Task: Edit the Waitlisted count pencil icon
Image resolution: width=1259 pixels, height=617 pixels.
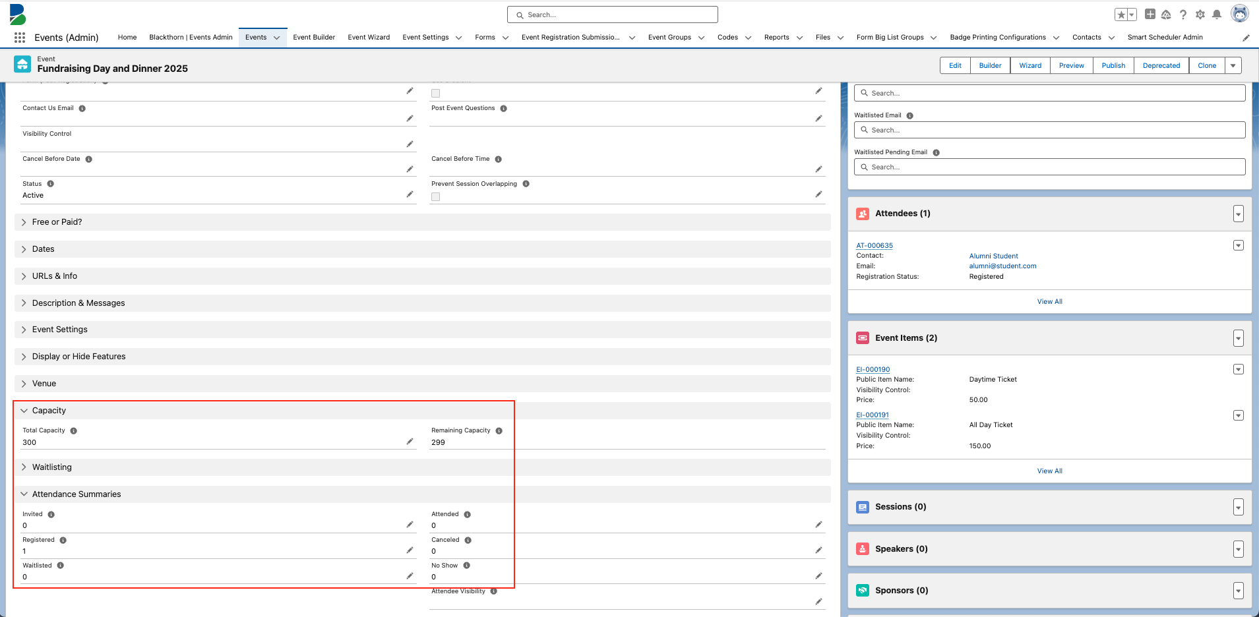Action: click(410, 576)
